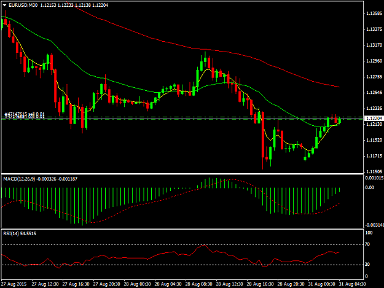Click the 28 Aug 00:30 time label

(137, 284)
